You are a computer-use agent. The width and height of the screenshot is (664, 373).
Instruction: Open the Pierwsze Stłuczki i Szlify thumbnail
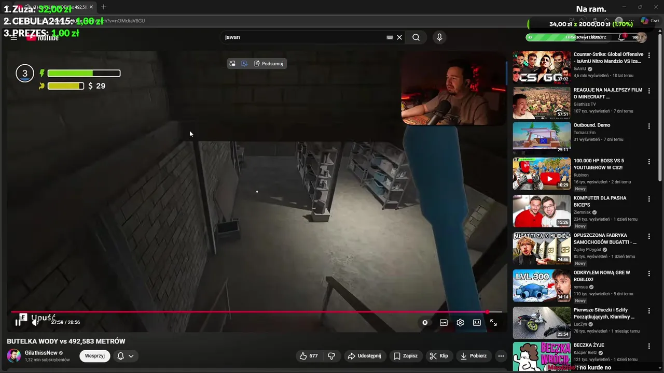[x=542, y=323]
